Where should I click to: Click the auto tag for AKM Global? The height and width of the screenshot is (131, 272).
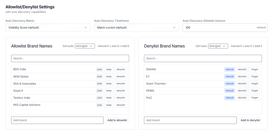click(x=100, y=76)
